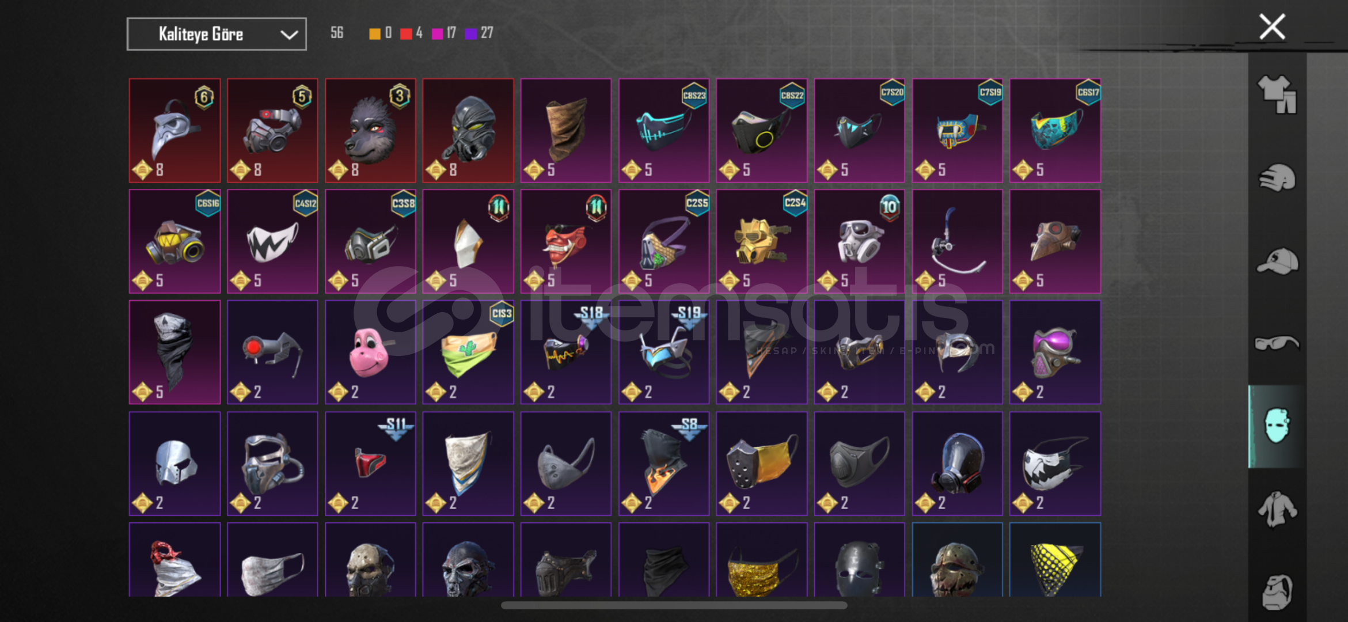Open the outfits category with the shirt icon

tap(1277, 94)
